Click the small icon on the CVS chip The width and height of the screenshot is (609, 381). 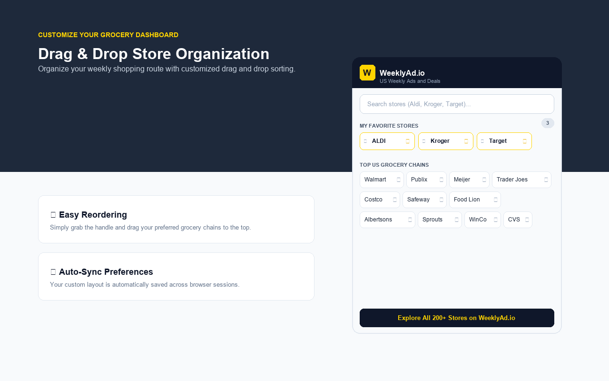click(527, 220)
